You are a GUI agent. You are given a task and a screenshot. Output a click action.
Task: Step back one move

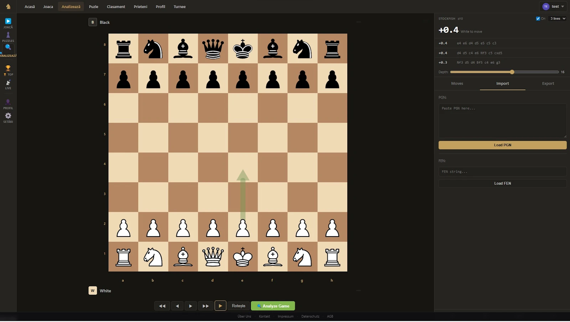(177, 306)
